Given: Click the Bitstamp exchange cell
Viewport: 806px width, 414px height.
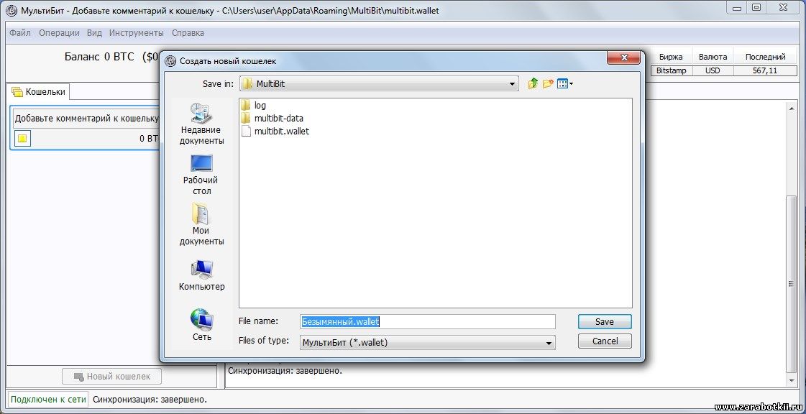Looking at the screenshot, I should [x=671, y=71].
